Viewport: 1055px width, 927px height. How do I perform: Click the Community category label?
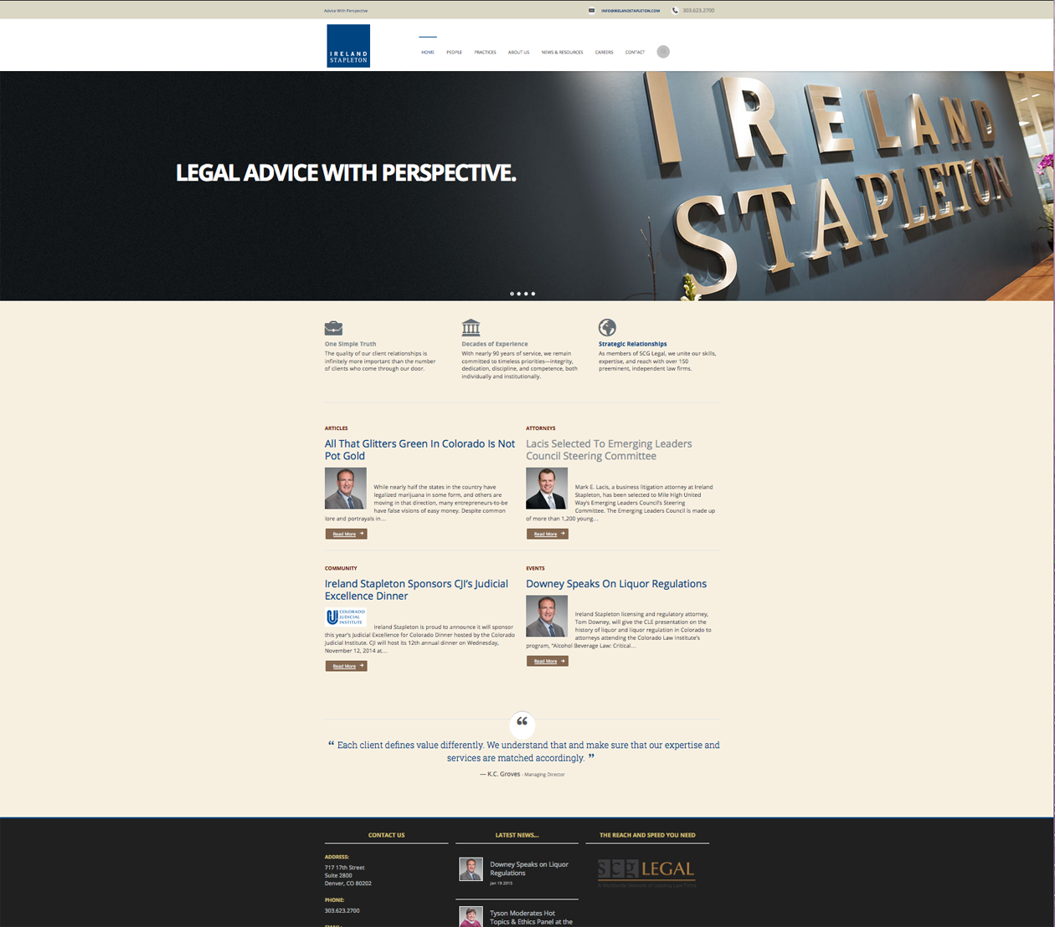point(341,568)
